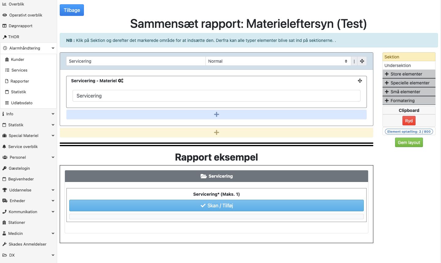Click the Element optælling 2 / 800 badge
This screenshot has height=263, width=441.
coord(409,131)
